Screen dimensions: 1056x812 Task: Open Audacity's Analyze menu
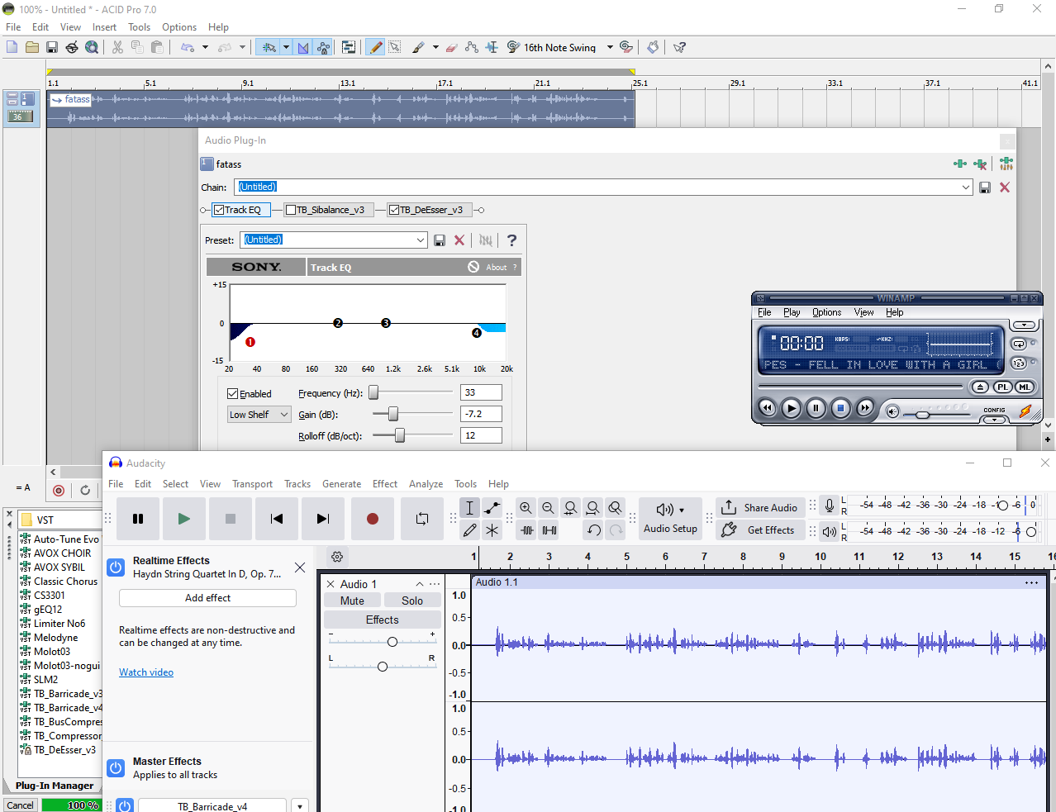(x=426, y=484)
